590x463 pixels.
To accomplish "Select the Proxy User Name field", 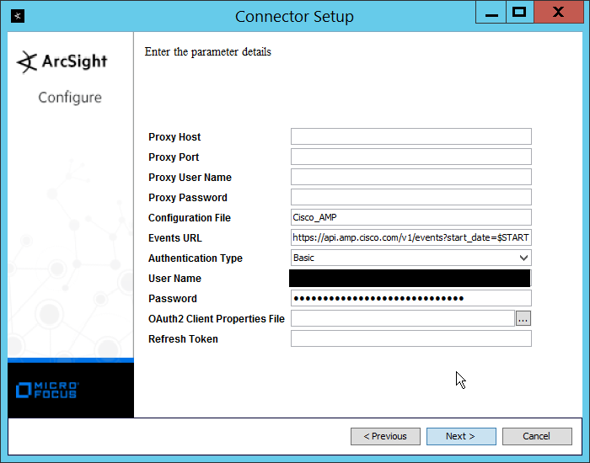I will click(x=410, y=177).
